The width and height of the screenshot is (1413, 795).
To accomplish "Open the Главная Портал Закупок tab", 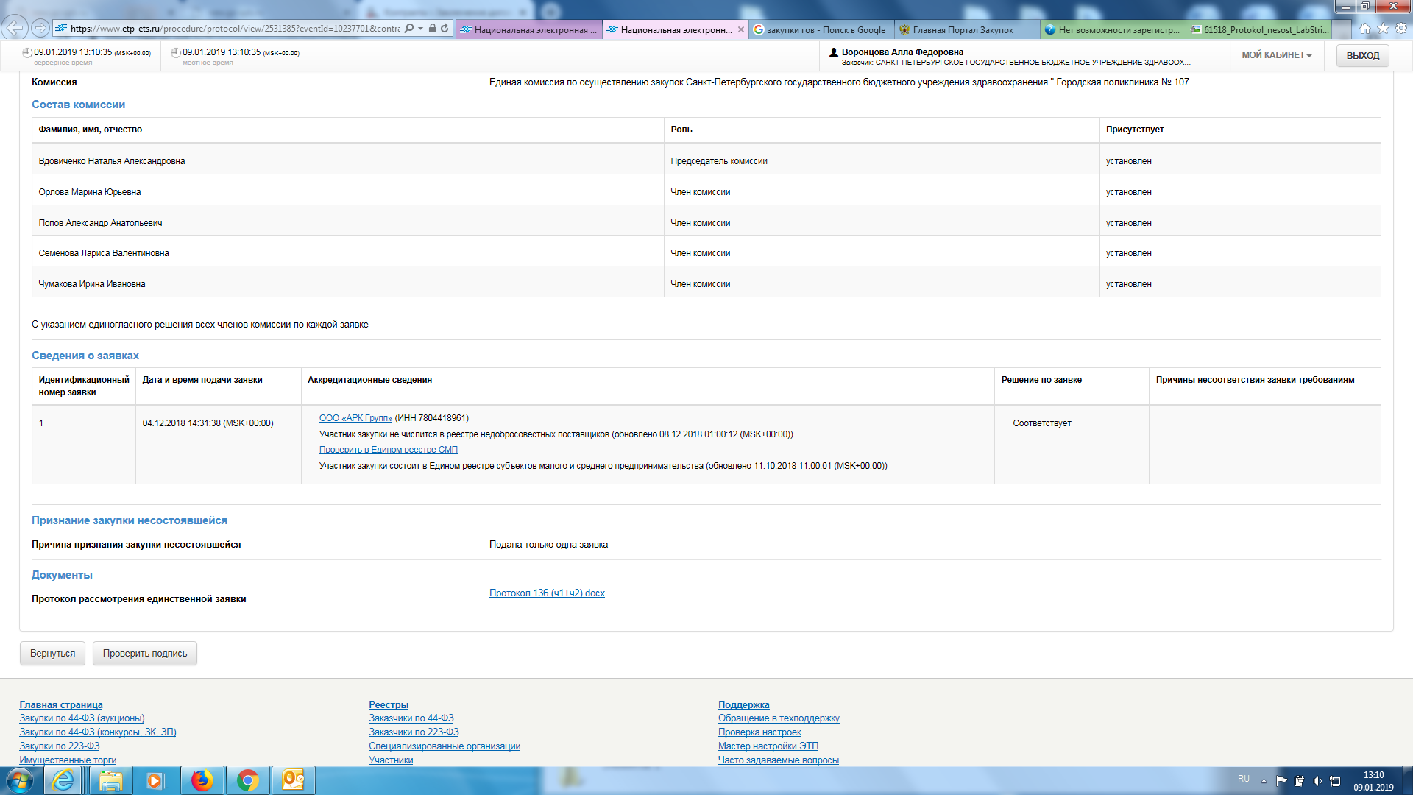I will [968, 30].
